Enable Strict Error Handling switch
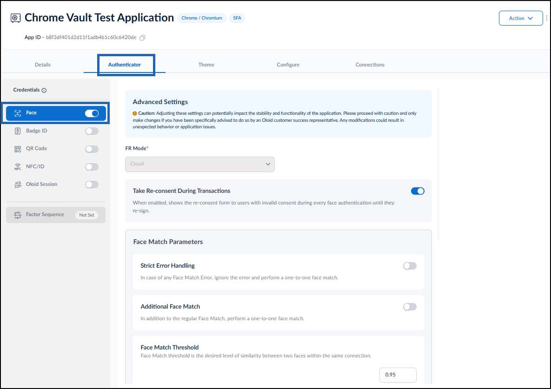The image size is (551, 389). pyautogui.click(x=410, y=266)
